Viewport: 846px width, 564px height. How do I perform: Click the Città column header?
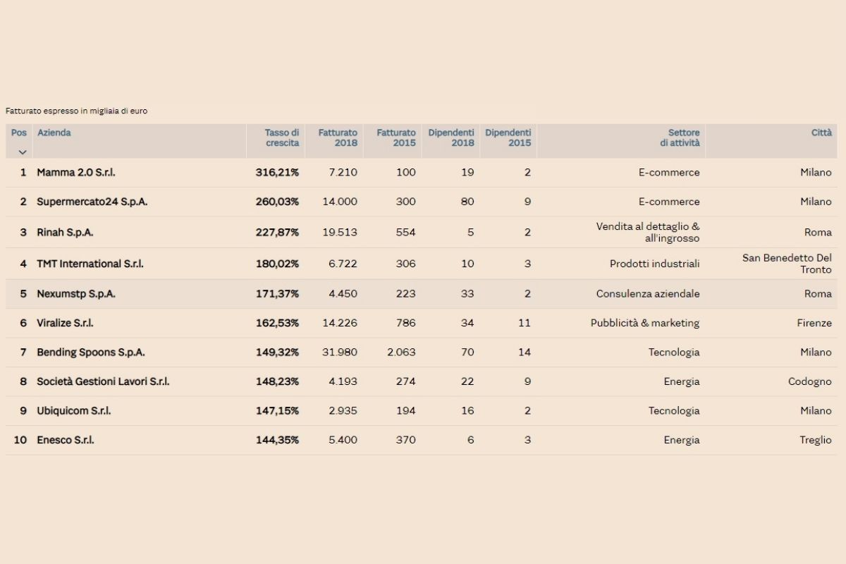[x=821, y=133]
